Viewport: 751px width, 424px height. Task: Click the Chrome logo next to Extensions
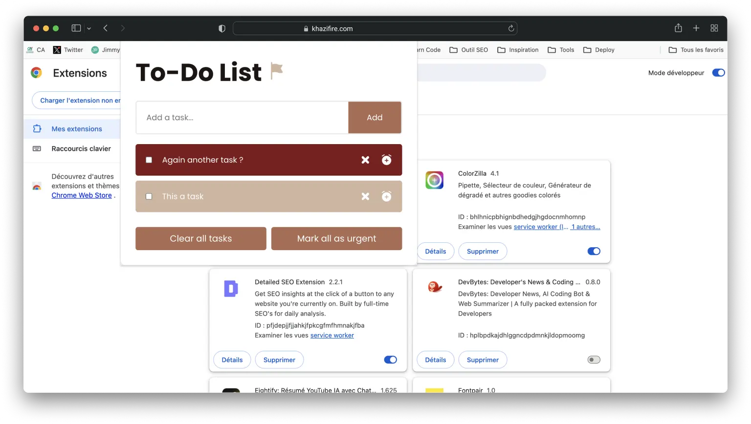pyautogui.click(x=36, y=73)
